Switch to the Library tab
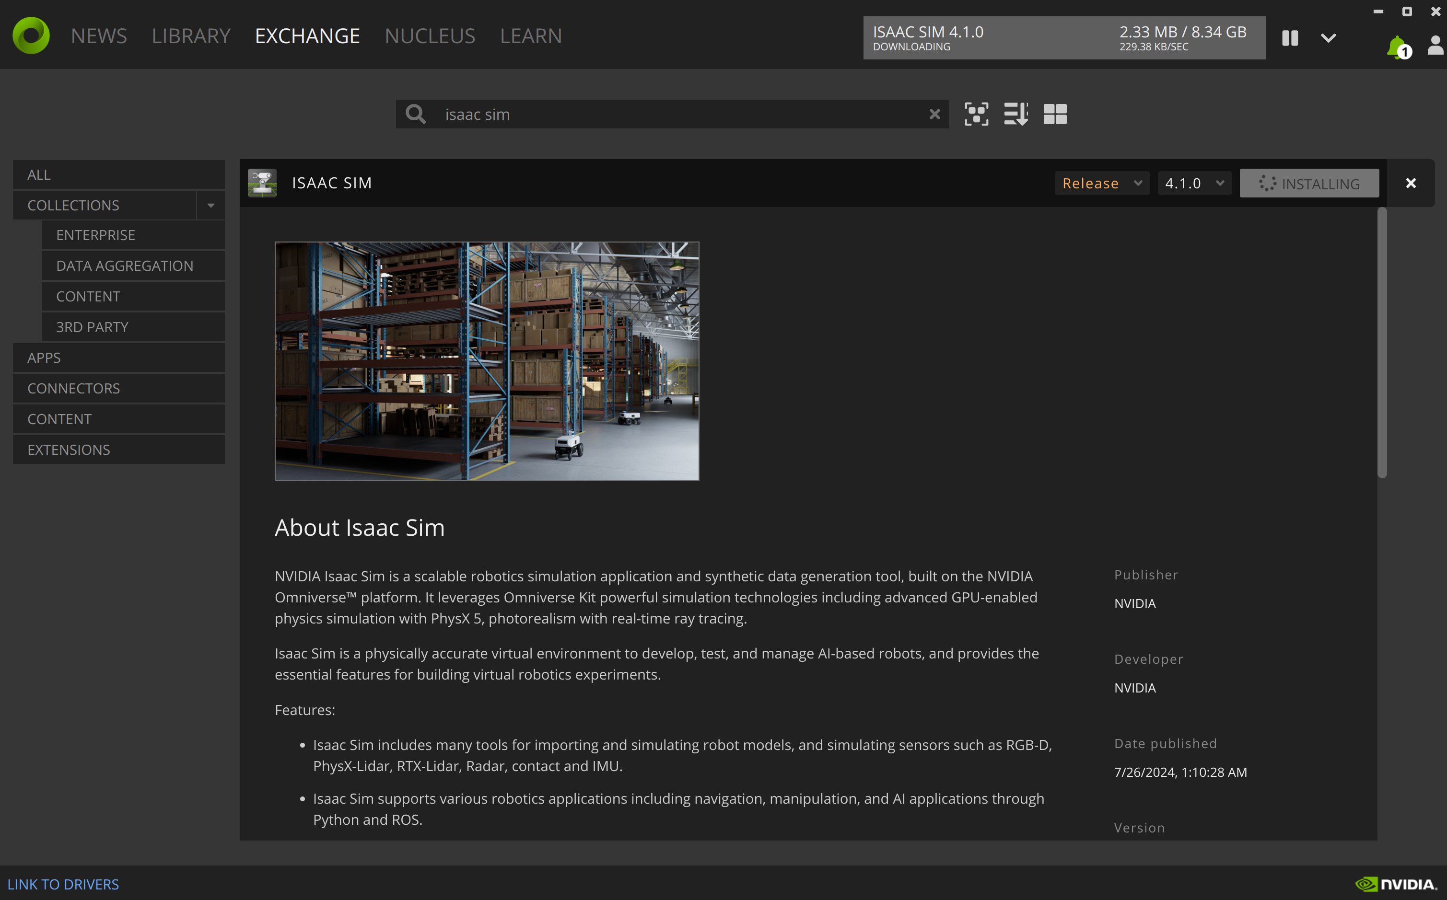This screenshot has width=1447, height=900. coord(190,36)
